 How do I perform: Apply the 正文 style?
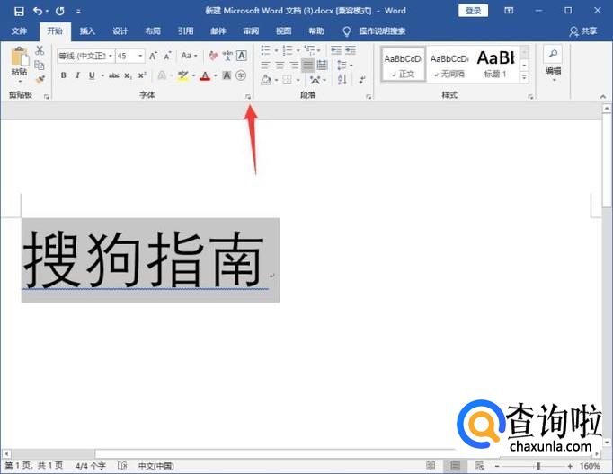click(403, 65)
